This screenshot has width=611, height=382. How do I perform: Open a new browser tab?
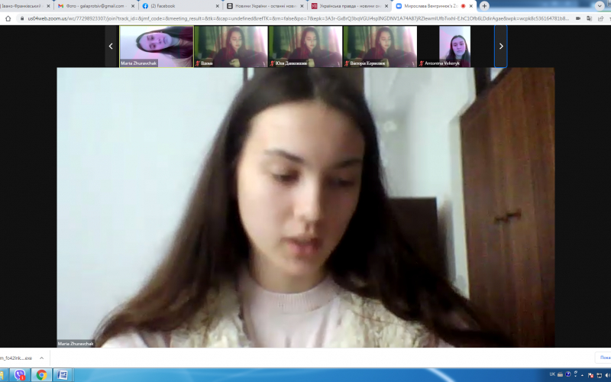[484, 5]
